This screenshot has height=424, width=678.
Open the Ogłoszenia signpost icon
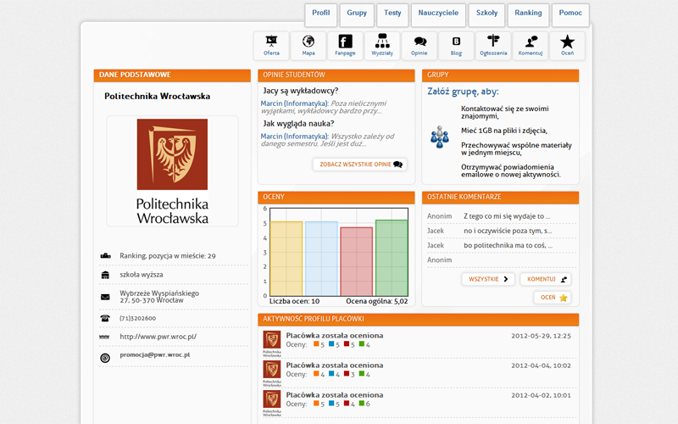tap(493, 46)
